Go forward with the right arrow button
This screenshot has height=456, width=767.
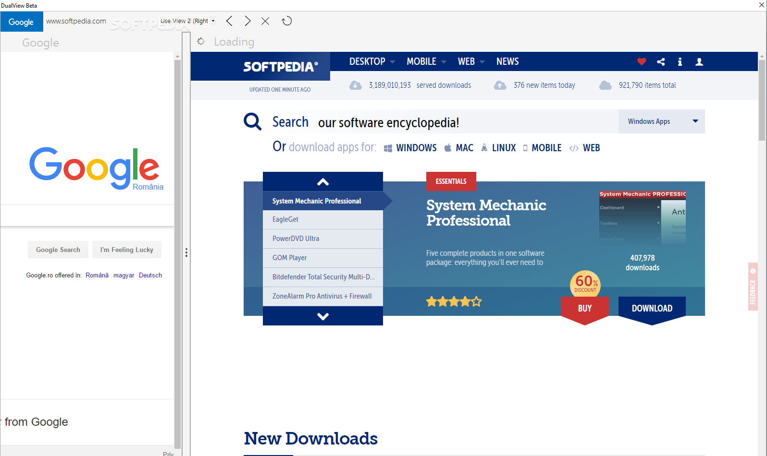tap(247, 21)
